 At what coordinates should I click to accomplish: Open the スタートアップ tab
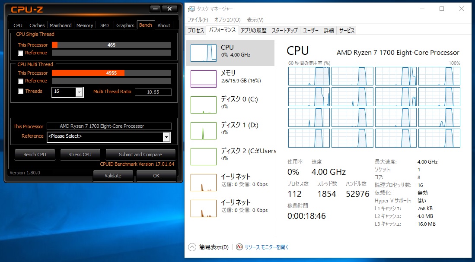tap(284, 30)
